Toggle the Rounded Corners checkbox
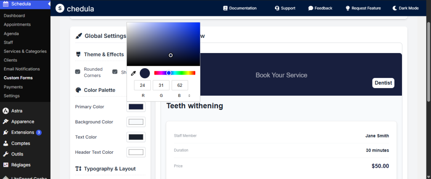The width and height of the screenshot is (431, 179). click(x=77, y=72)
